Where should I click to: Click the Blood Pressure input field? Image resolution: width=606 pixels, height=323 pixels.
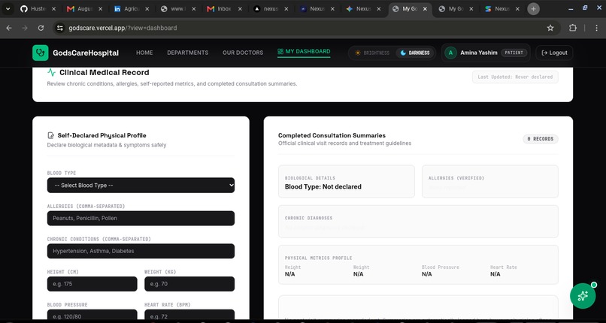tap(92, 315)
